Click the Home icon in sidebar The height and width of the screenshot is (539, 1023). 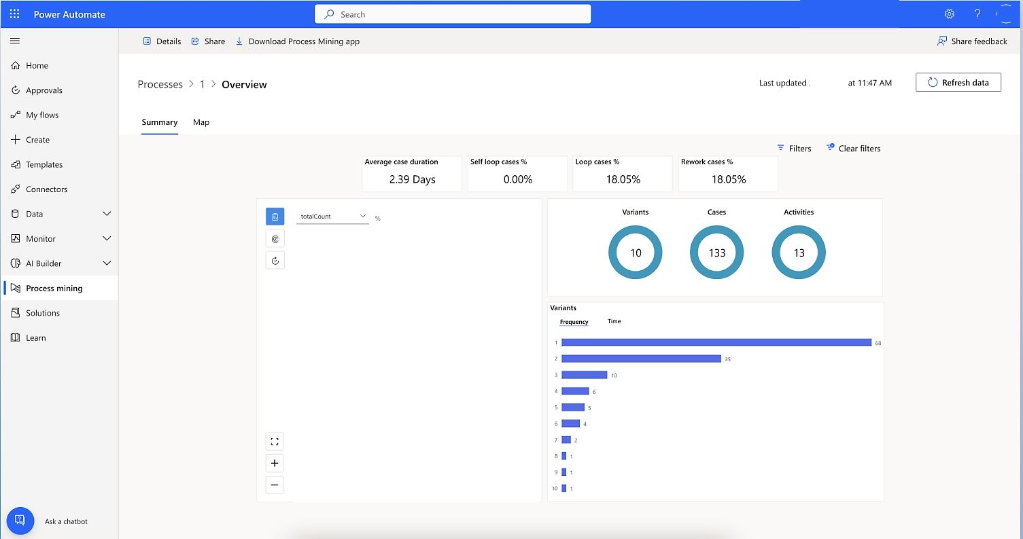pyautogui.click(x=16, y=66)
